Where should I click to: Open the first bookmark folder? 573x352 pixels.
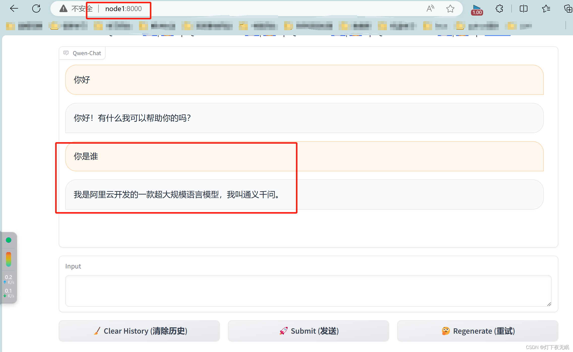coord(24,26)
